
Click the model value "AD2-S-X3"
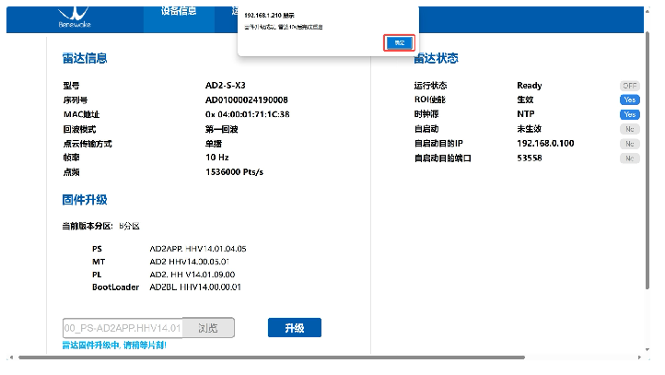tap(226, 86)
